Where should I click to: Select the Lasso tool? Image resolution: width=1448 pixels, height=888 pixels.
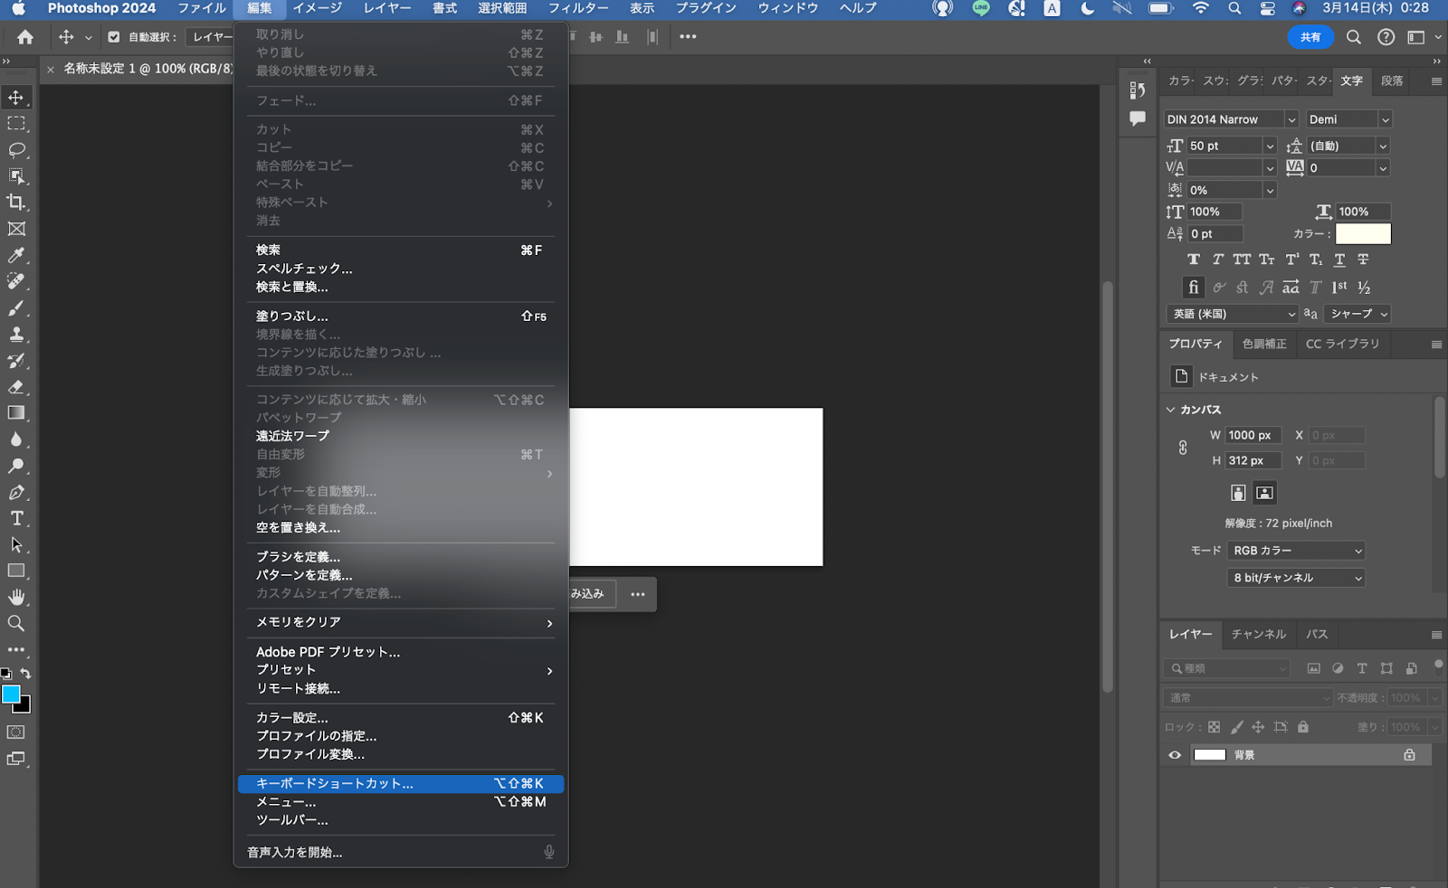click(x=16, y=149)
